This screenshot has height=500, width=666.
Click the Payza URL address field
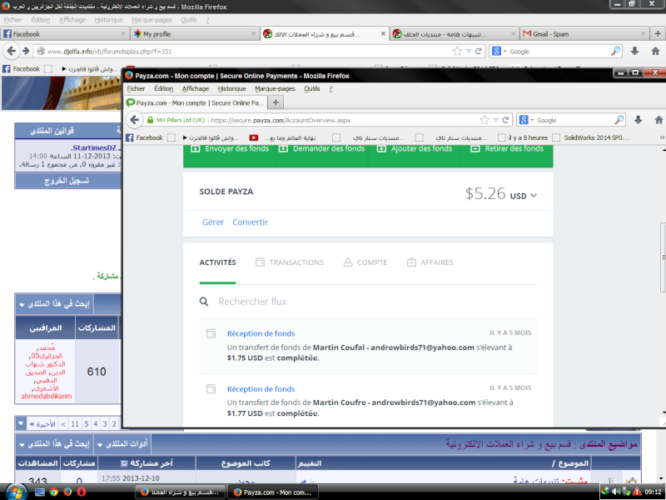coord(343,120)
